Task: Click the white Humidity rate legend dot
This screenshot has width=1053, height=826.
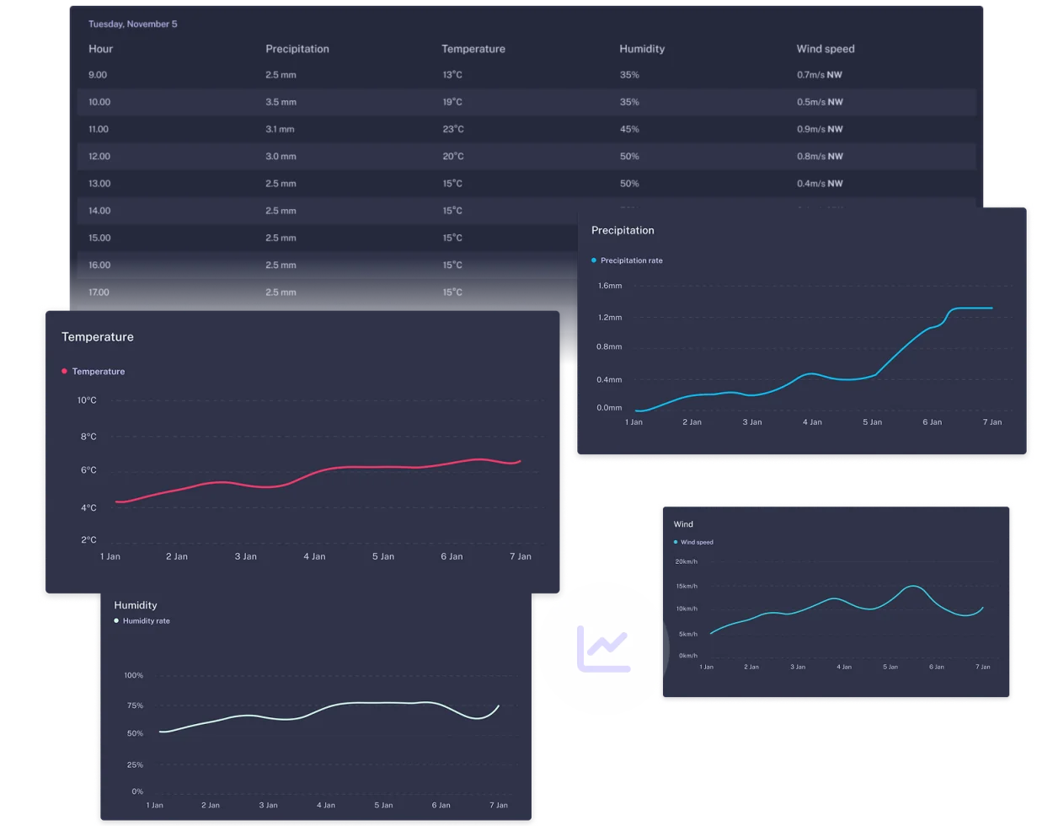Action: point(116,620)
